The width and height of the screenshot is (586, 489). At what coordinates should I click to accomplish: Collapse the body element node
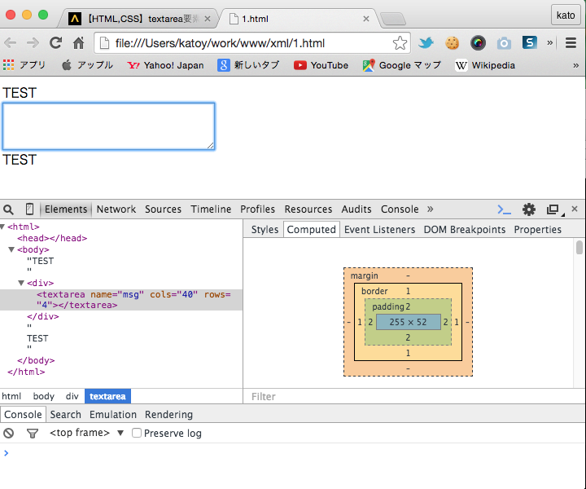[x=11, y=249]
